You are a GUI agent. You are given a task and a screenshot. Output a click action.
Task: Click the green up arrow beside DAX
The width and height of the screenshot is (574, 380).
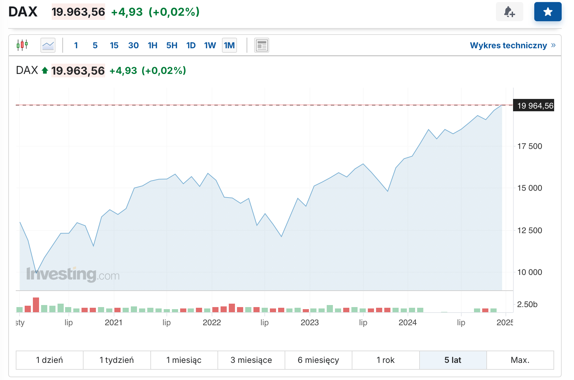(45, 71)
